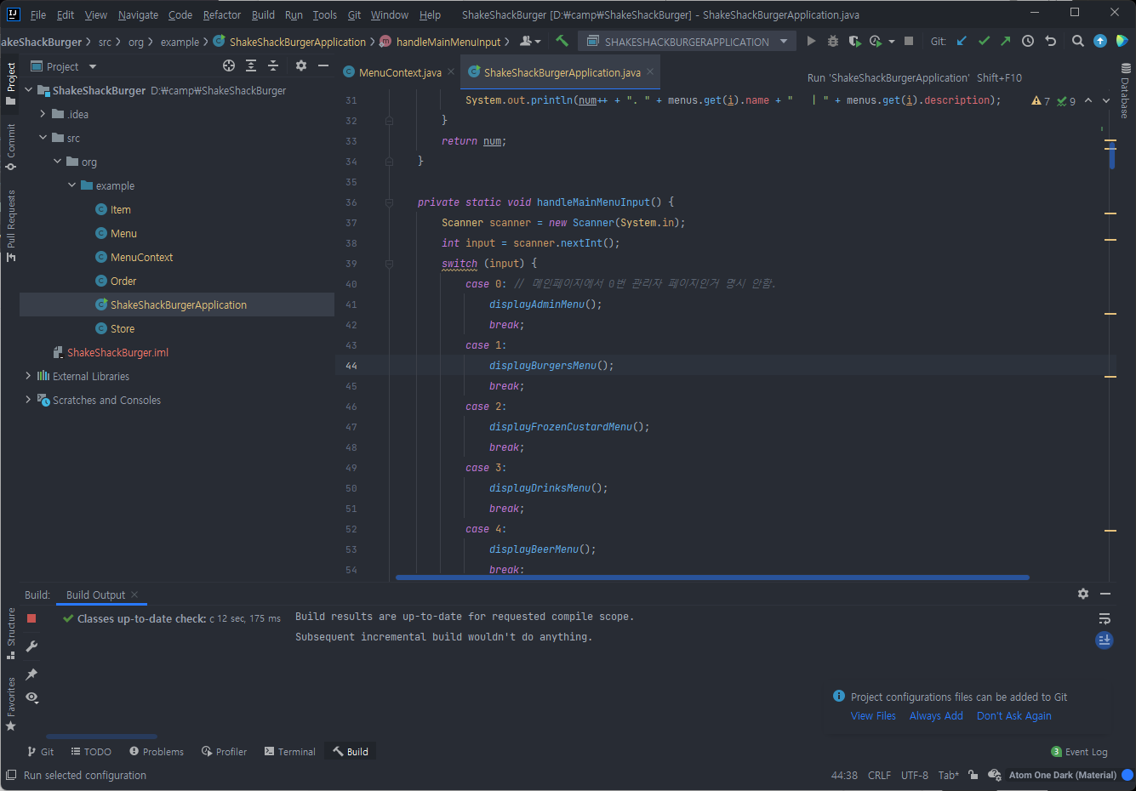Hide the Build tool window

tap(1105, 594)
